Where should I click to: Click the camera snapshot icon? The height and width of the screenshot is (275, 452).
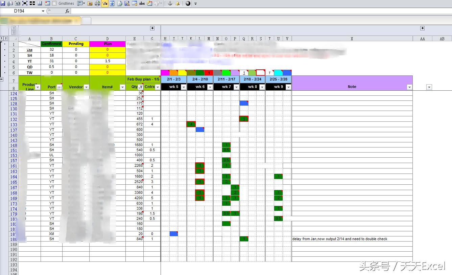click(18, 3)
